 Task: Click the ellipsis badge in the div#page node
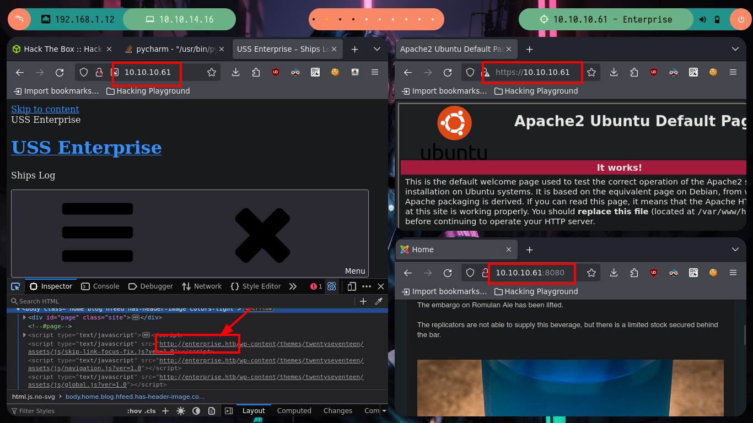[135, 318]
